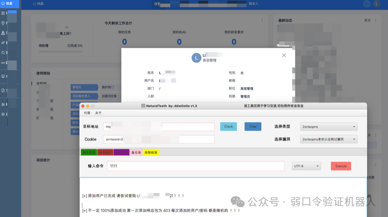Click the 使用帮助 panel heading
The image size is (388, 217).
tap(43, 73)
